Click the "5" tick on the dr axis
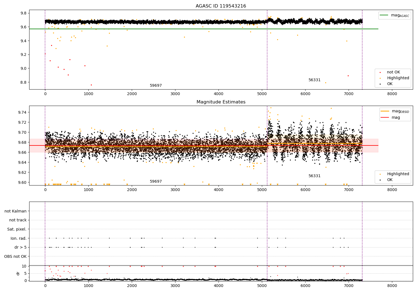The image size is (417, 292). click(25, 273)
